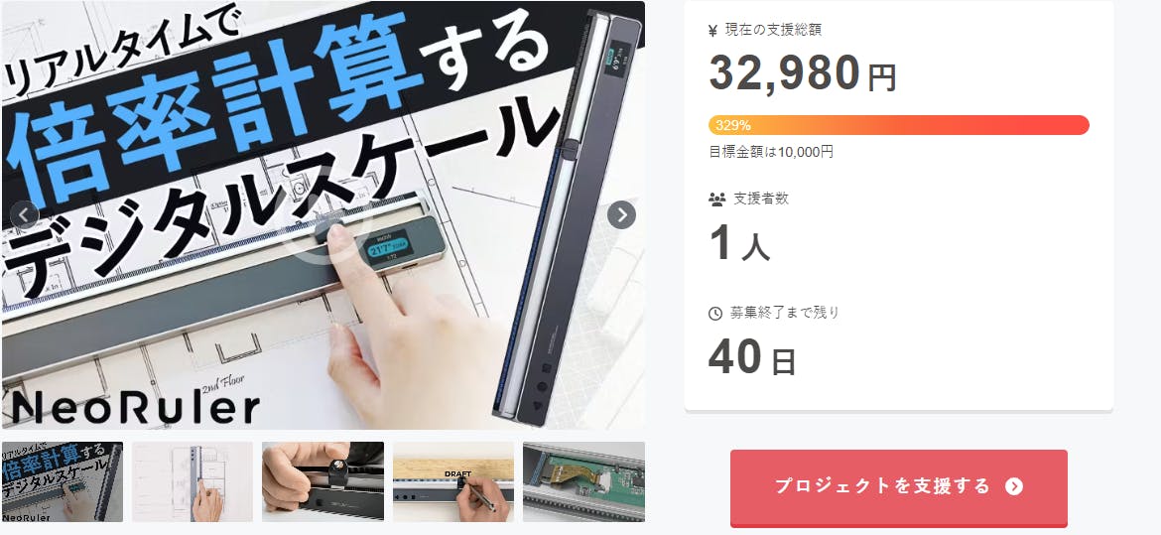Click the 支援者数 label
Image resolution: width=1161 pixels, height=535 pixels.
click(x=761, y=199)
